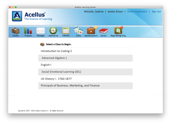Select the English I class
171x124 pixels.
[85, 65]
